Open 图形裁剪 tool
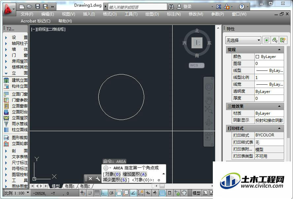 pos(16,138)
